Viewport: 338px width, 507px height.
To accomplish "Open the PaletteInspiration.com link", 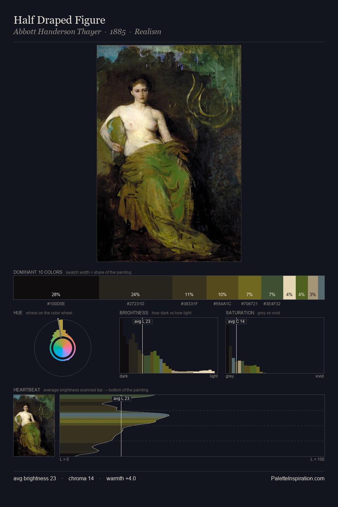I will 298,478.
